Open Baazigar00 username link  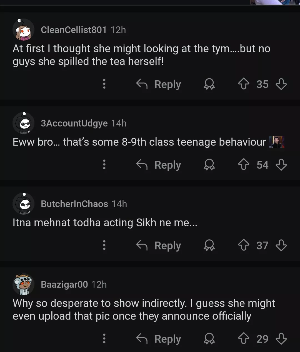pyautogui.click(x=64, y=284)
